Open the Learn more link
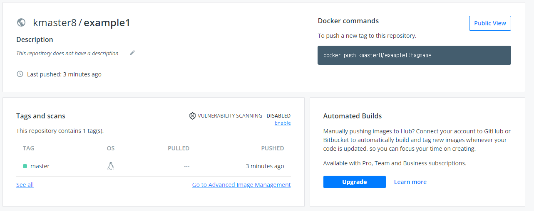Image resolution: width=534 pixels, height=211 pixels. [410, 182]
